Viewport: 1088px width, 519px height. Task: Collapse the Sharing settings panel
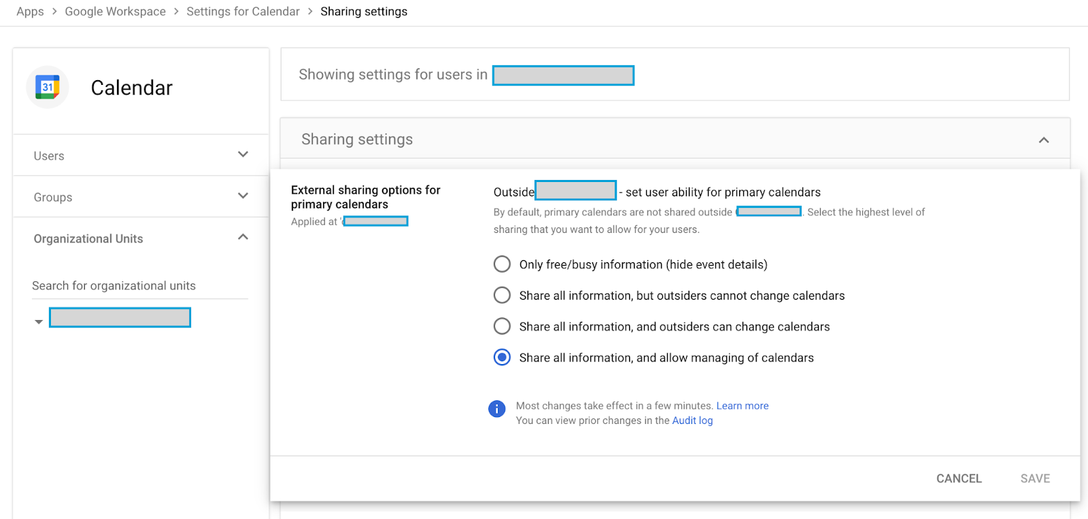pos(1044,140)
